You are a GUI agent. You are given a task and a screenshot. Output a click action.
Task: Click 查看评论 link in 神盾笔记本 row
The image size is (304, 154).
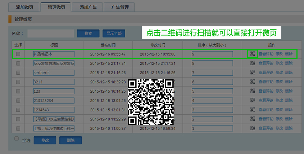[266, 54]
